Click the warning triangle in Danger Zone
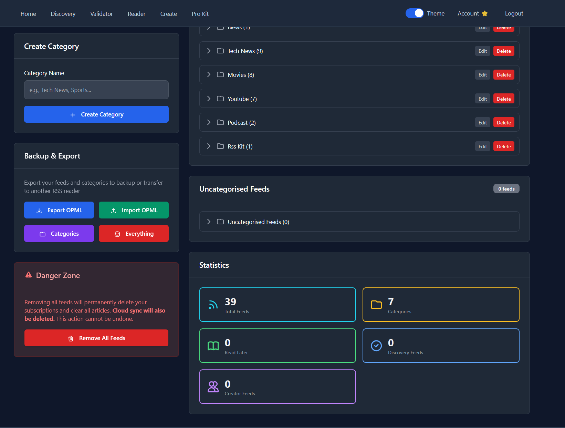 point(28,275)
